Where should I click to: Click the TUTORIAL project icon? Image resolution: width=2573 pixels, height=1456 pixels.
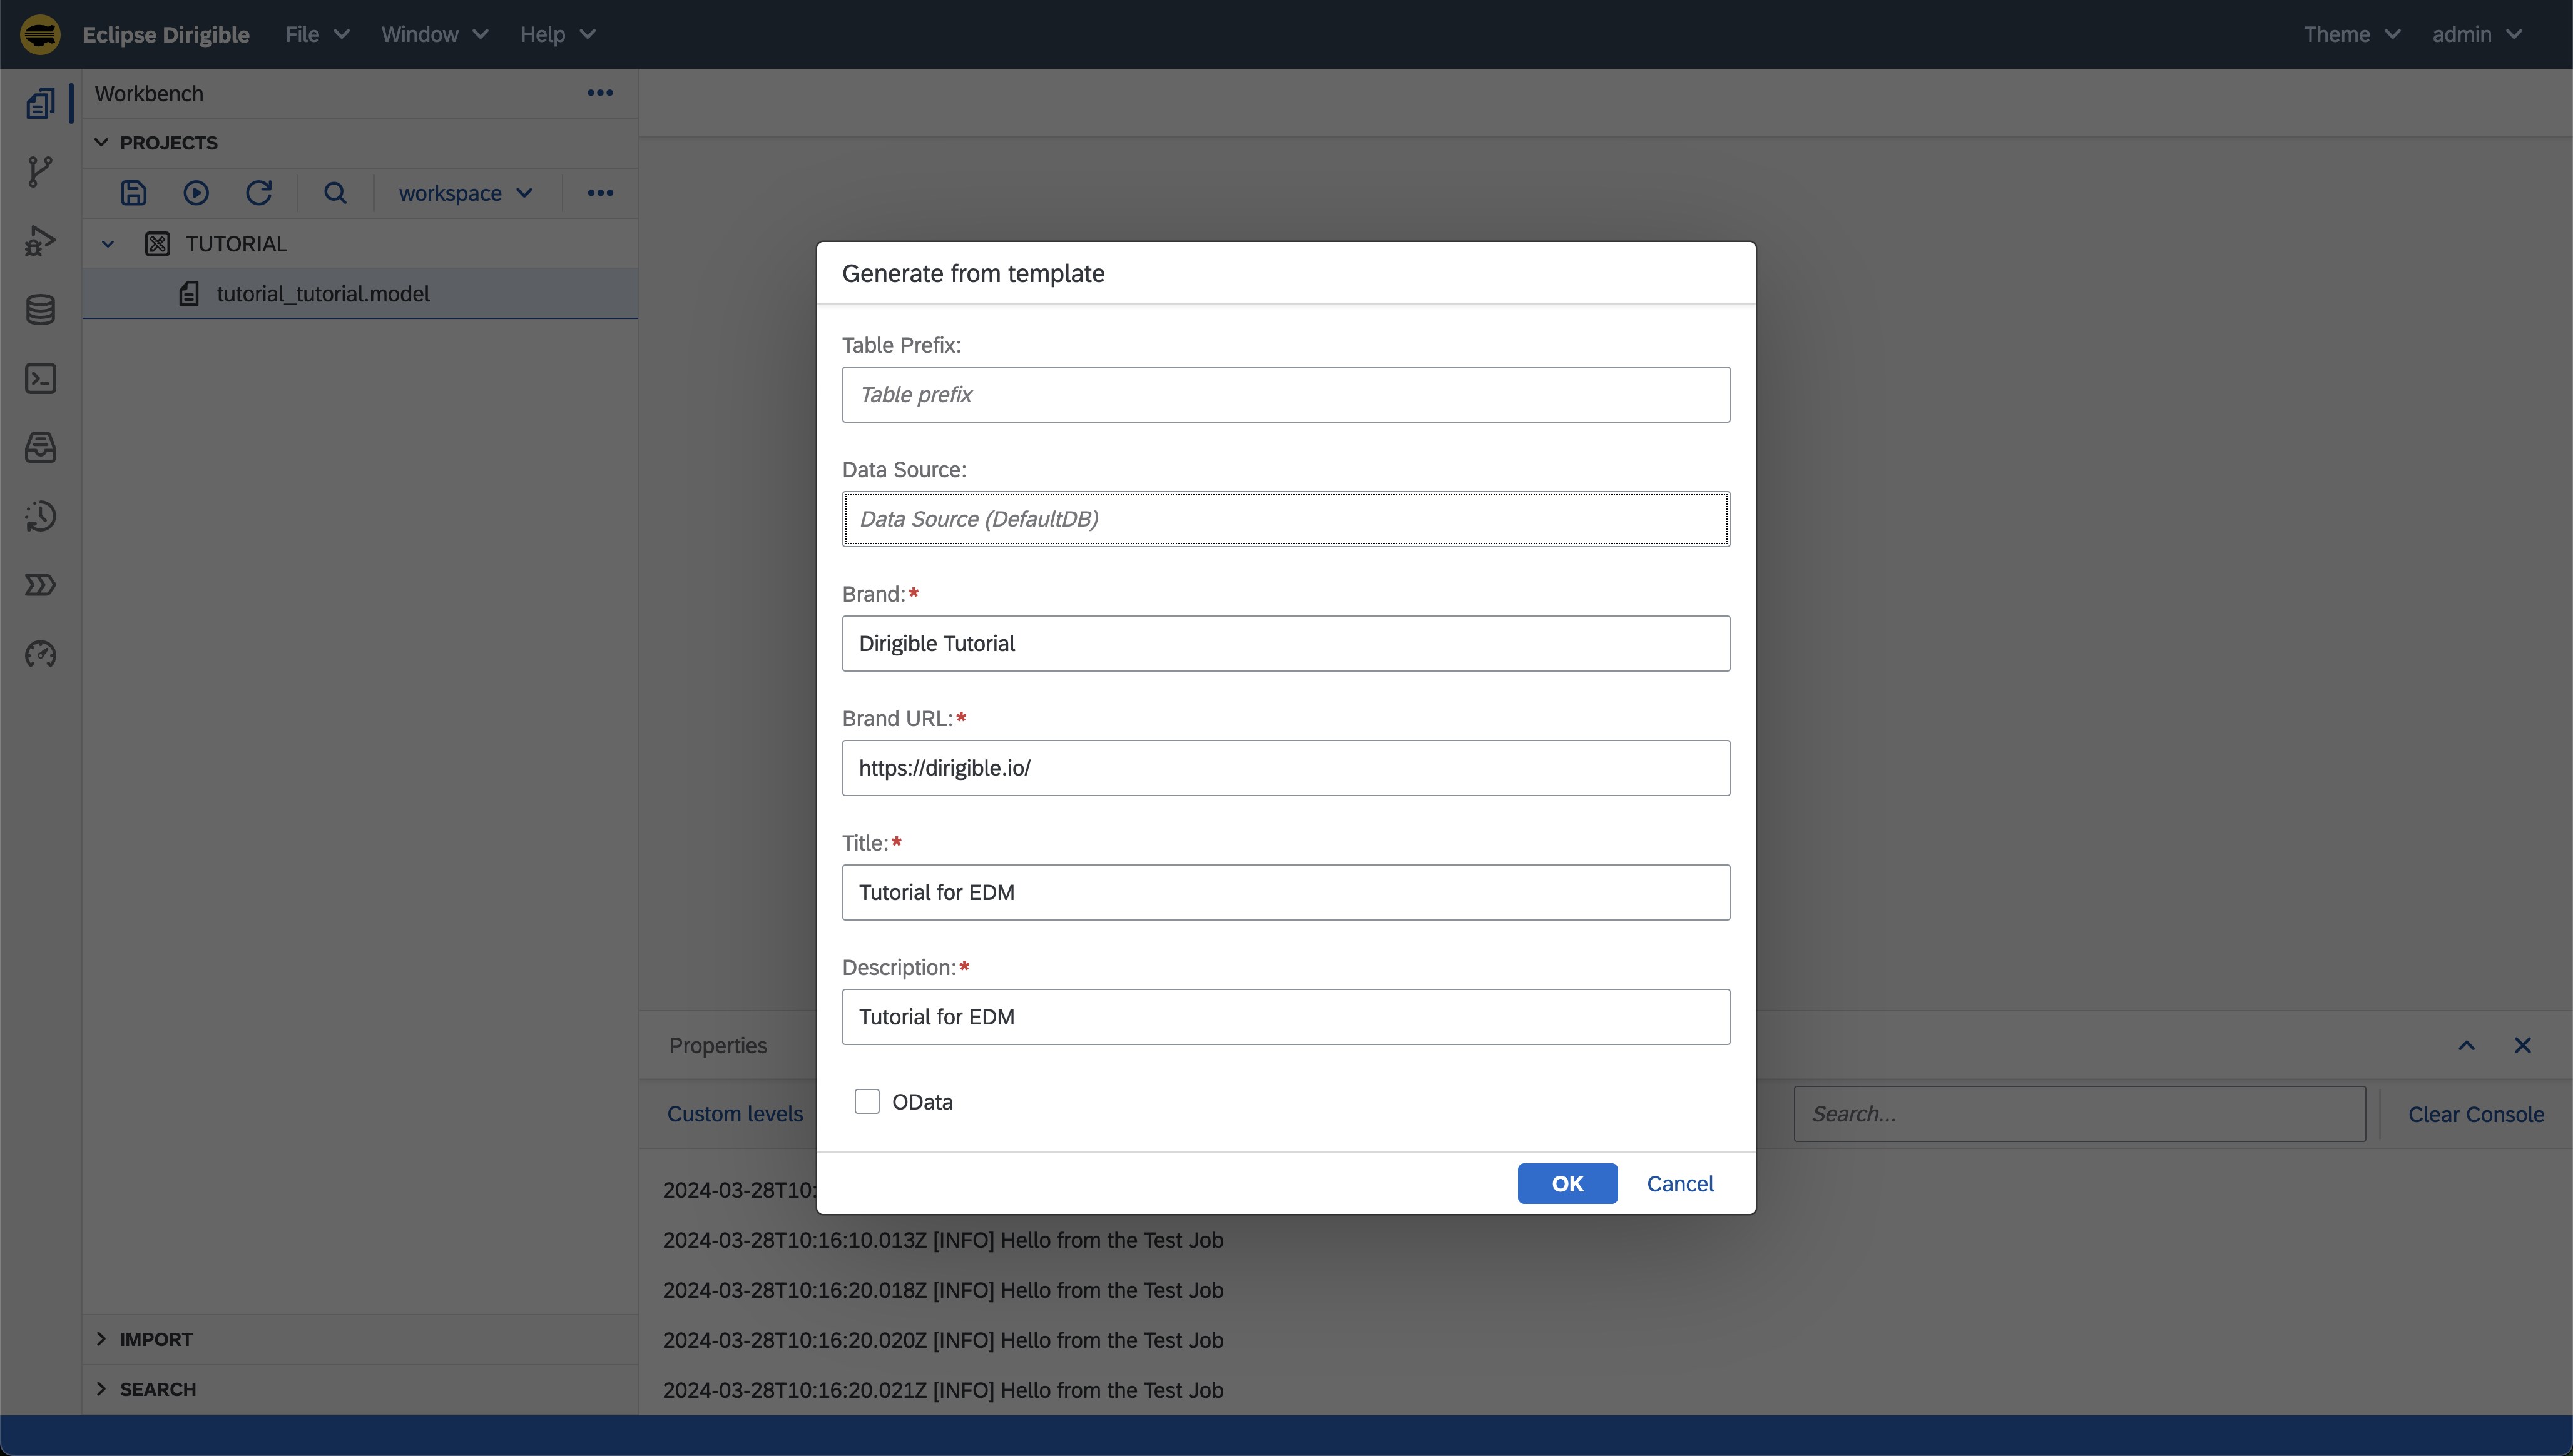point(157,244)
